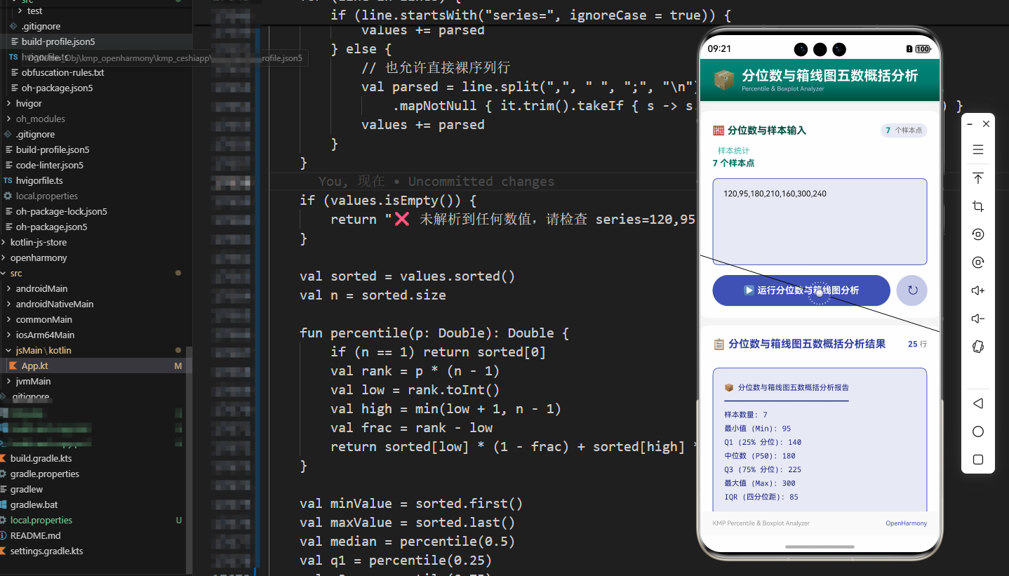Viewport: 1009px width, 576px height.
Task: Click the 'val median = percentile(0.5)' code line
Action: pyautogui.click(x=408, y=542)
